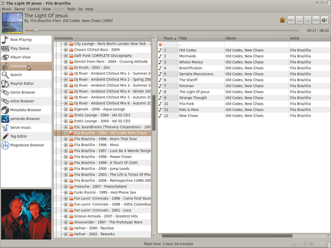Screen dimensions: 331x248
Task: Seek using the song progress slider
Action: click(x=162, y=31)
